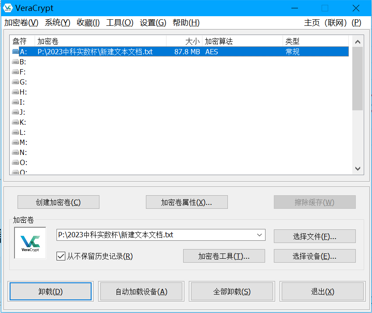Expand the volume path dropdown arrow
372x313 pixels.
tap(259, 235)
